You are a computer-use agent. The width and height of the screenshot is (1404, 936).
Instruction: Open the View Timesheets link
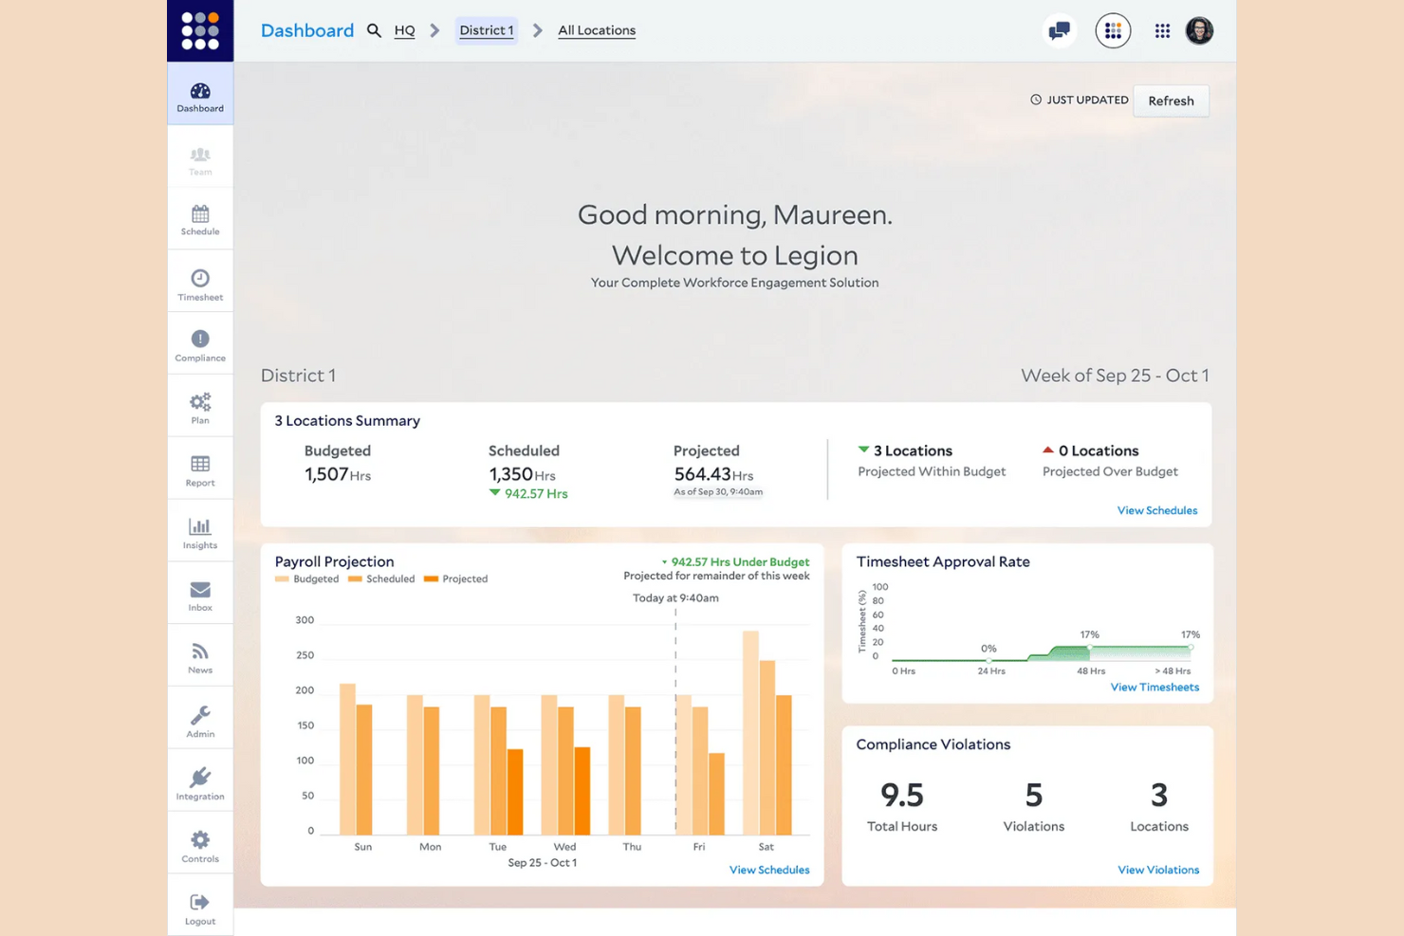[x=1155, y=687]
